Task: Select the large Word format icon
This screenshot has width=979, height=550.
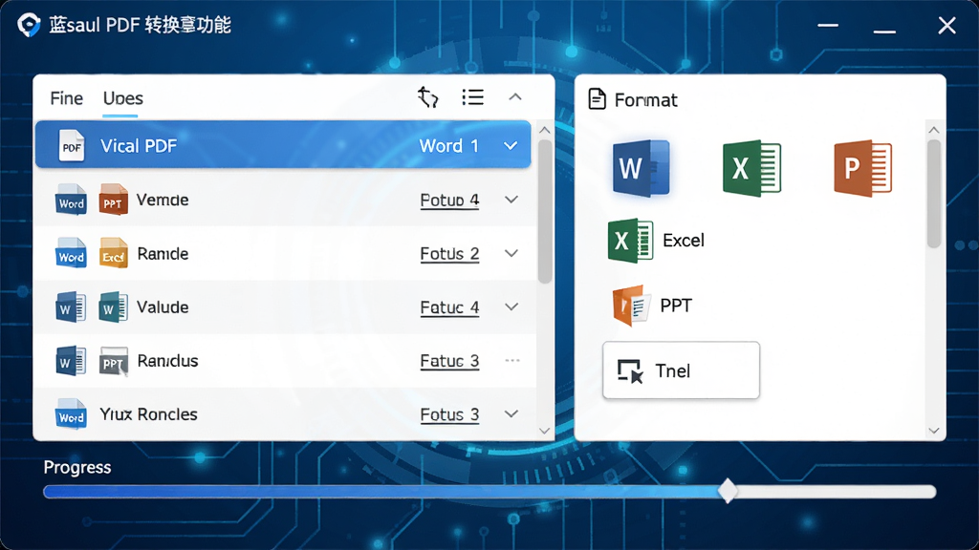Action: [642, 168]
